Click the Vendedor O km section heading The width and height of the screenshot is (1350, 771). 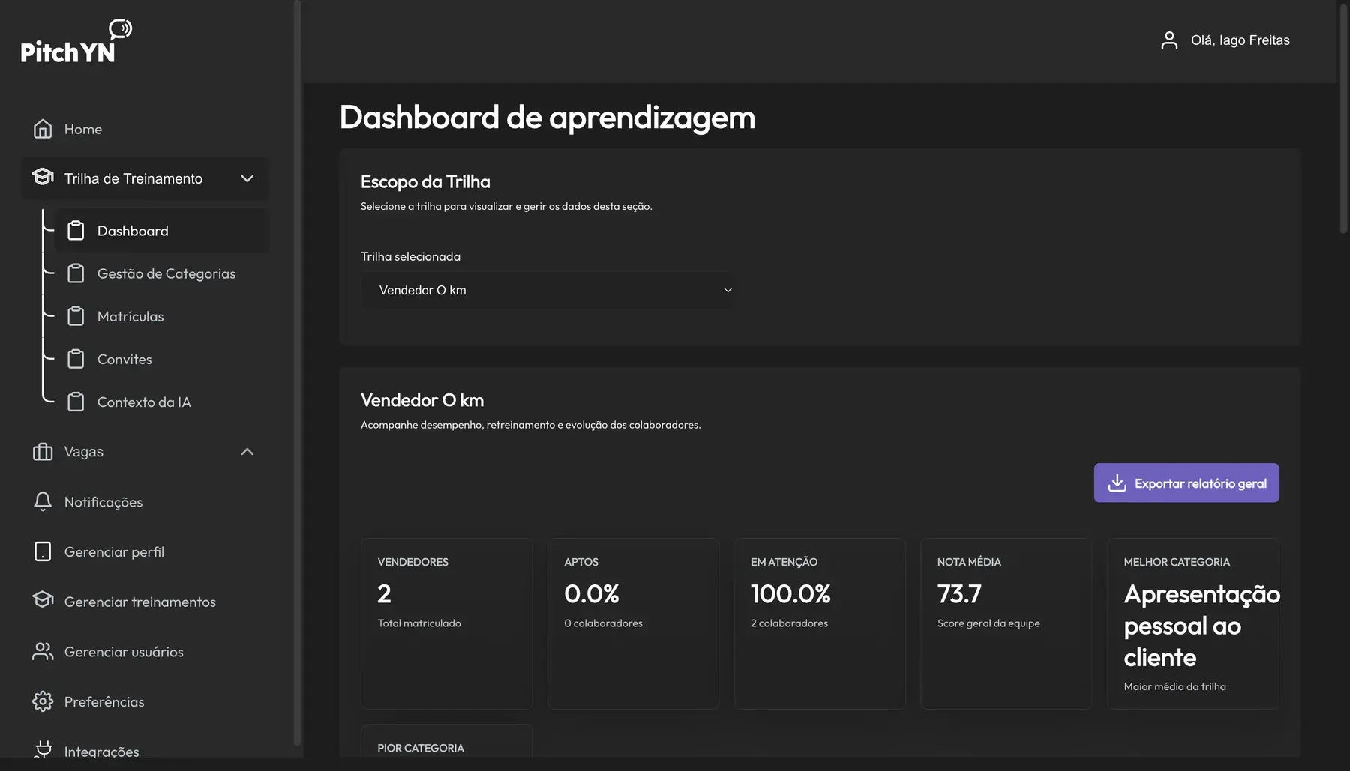point(422,400)
